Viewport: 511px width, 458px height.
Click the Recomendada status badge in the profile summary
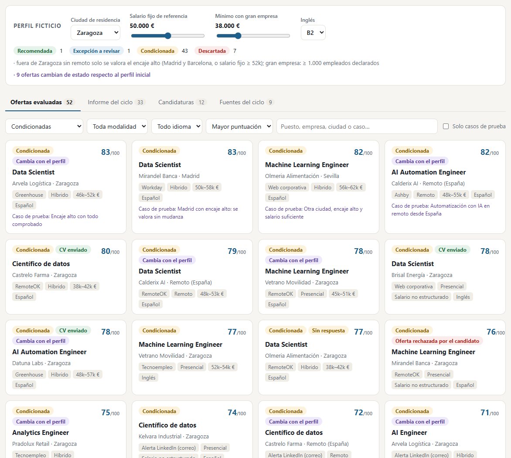click(x=35, y=51)
